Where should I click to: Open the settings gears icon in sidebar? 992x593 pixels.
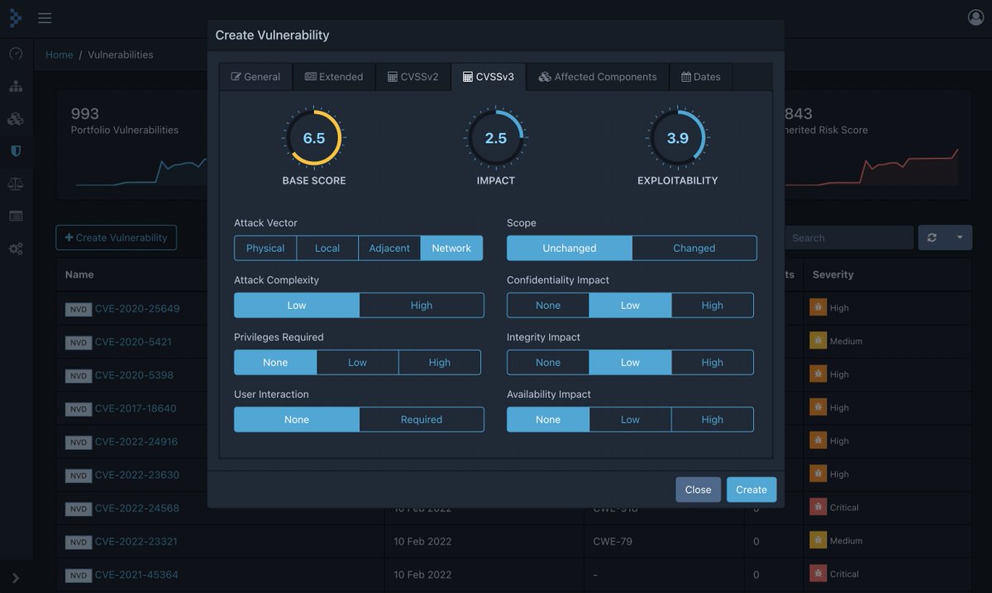click(x=16, y=249)
